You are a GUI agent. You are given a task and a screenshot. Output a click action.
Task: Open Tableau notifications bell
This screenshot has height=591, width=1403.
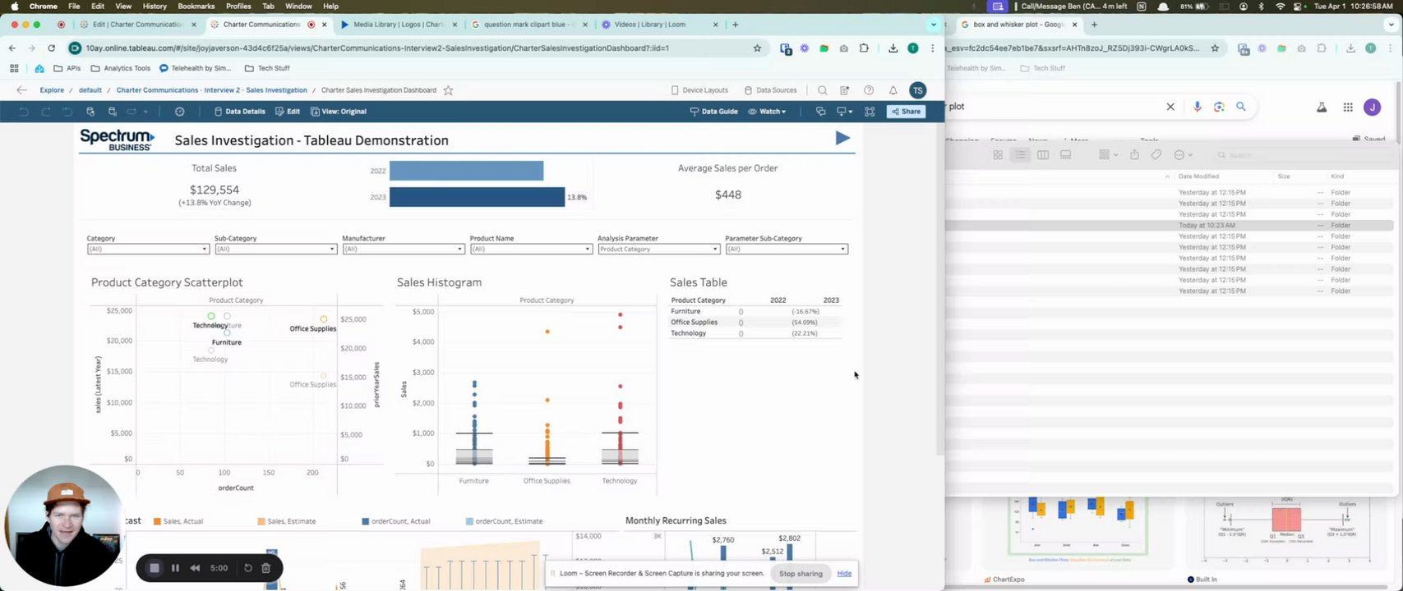point(893,90)
